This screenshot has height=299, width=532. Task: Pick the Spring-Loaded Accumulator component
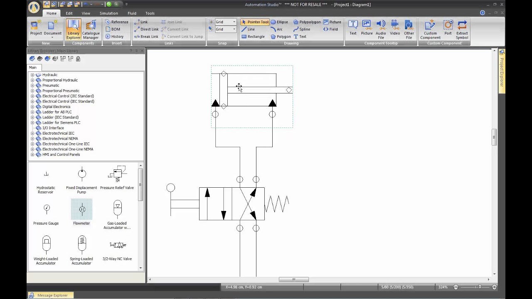[x=81, y=250]
